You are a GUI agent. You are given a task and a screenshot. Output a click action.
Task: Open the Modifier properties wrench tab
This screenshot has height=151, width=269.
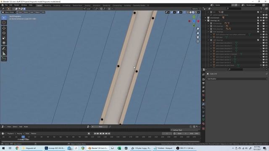203,104
